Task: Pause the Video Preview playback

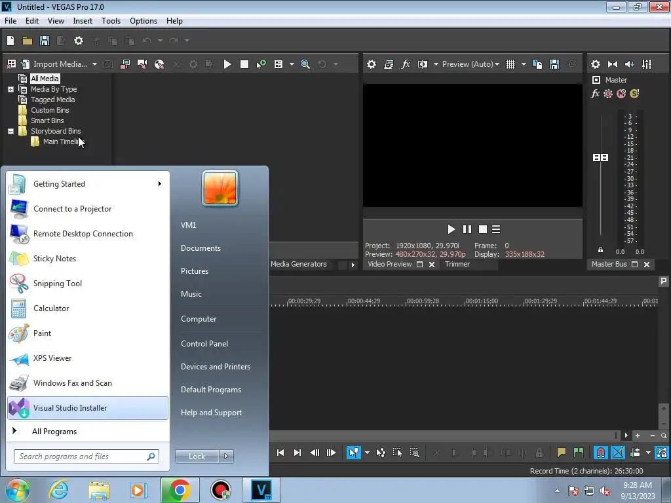Action: (x=467, y=229)
